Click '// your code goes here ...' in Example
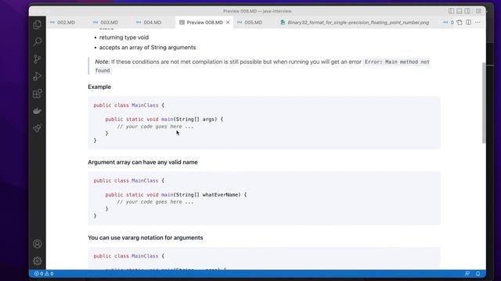Image resolution: width=501 pixels, height=281 pixels. point(155,126)
